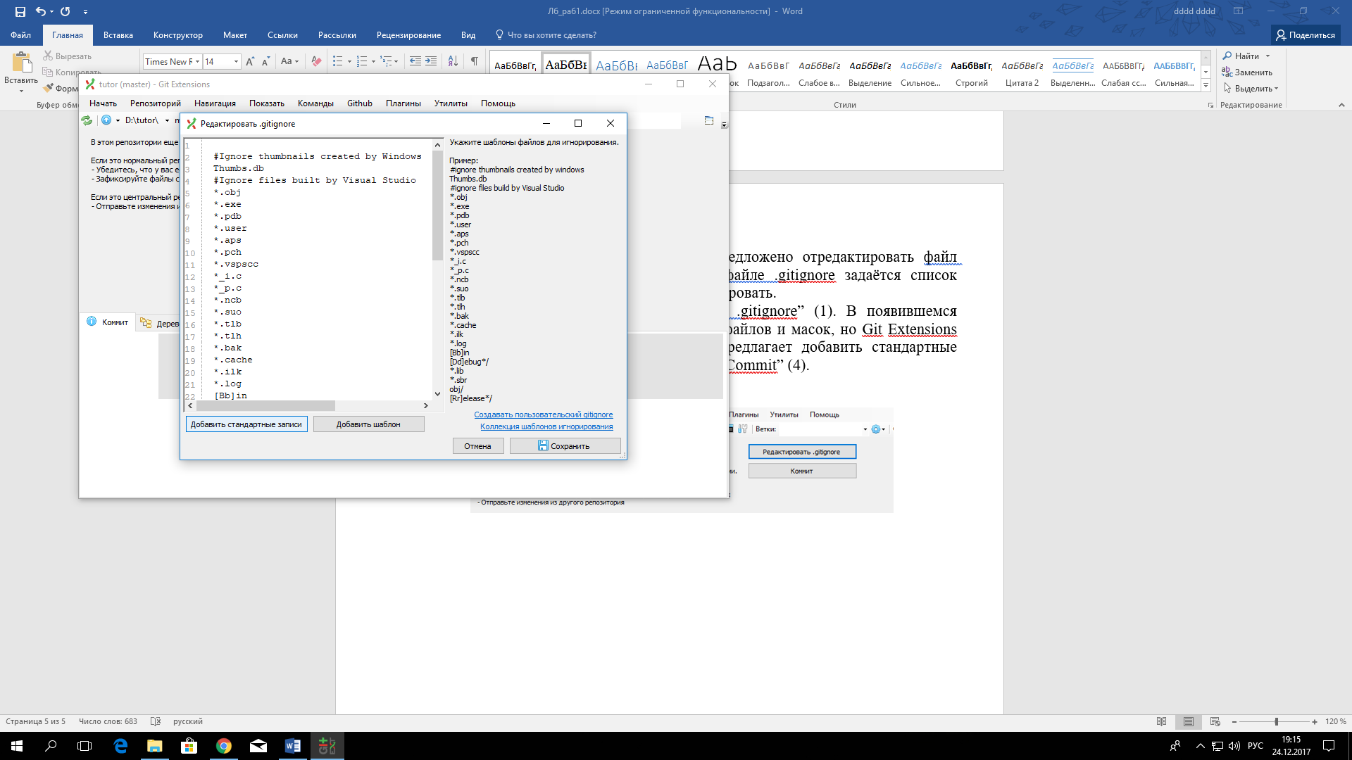The width and height of the screenshot is (1352, 760).
Task: Open Windows Start menu
Action: [x=17, y=746]
